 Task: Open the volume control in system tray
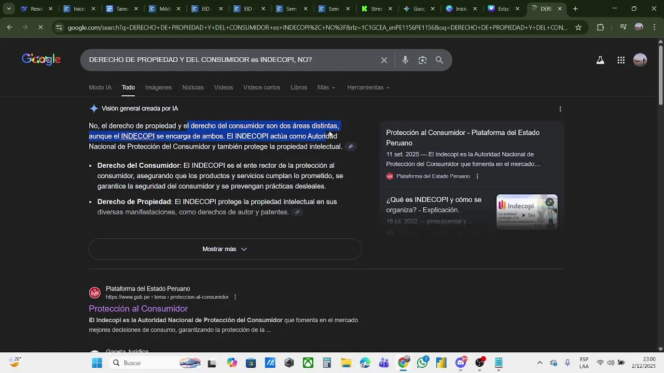[x=611, y=363]
